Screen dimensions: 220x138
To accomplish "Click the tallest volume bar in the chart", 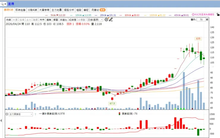I will click(x=184, y=91).
